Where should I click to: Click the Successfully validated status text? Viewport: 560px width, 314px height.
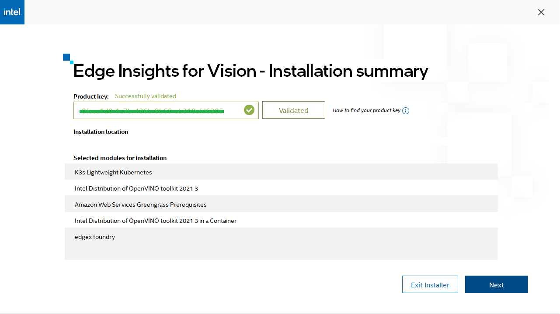click(x=146, y=96)
